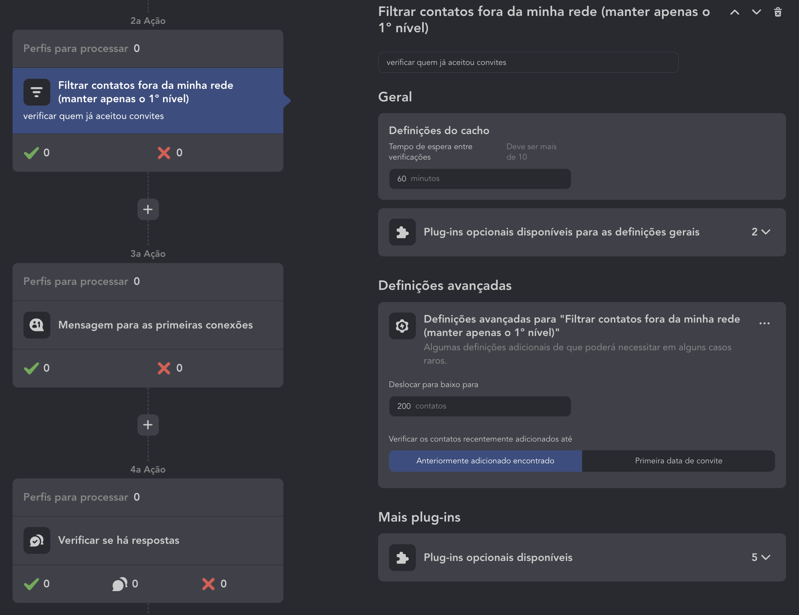Screen dimensions: 799x615
Task: Select the "Verificar se há respostas" action
Action: pyautogui.click(x=119, y=540)
